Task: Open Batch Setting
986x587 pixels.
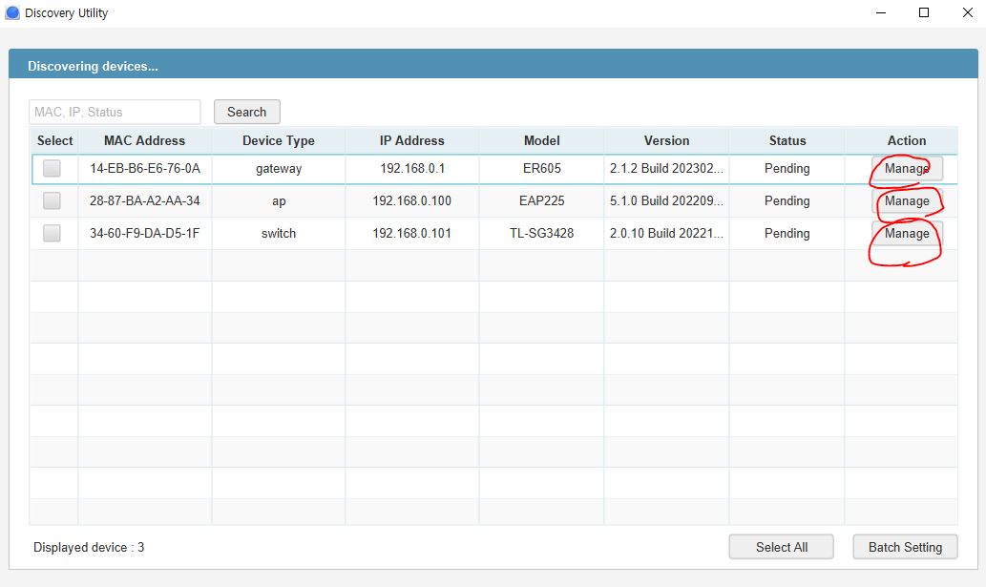Action: (x=905, y=547)
